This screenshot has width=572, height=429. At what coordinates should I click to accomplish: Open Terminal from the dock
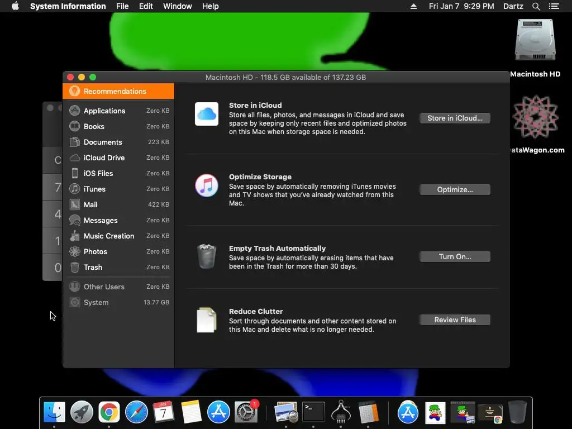(313, 412)
